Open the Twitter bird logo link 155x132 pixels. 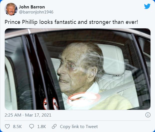coord(147,6)
